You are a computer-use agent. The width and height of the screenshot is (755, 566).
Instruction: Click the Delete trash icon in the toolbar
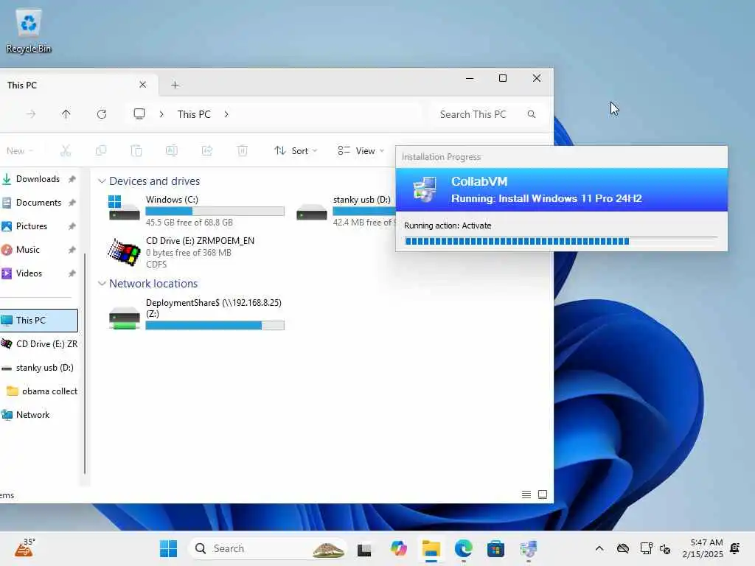[x=243, y=150]
